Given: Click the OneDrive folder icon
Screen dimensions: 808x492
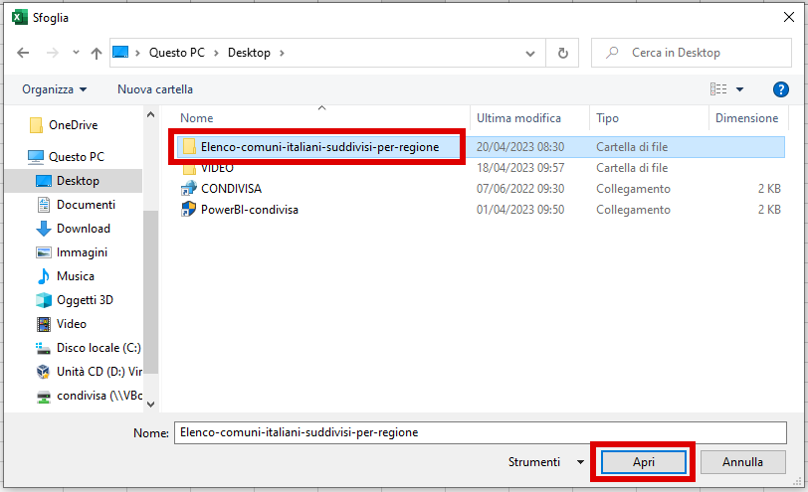Looking at the screenshot, I should (x=36, y=125).
